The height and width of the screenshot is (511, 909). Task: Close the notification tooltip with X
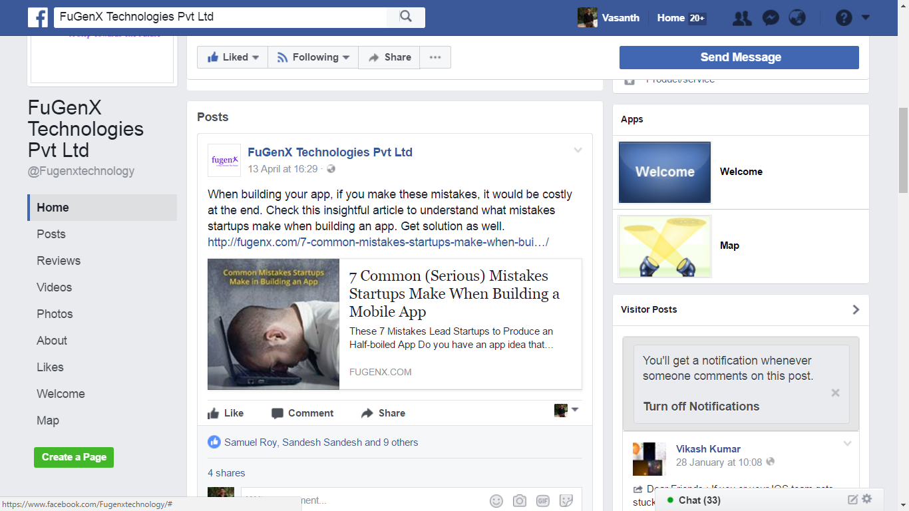(835, 393)
